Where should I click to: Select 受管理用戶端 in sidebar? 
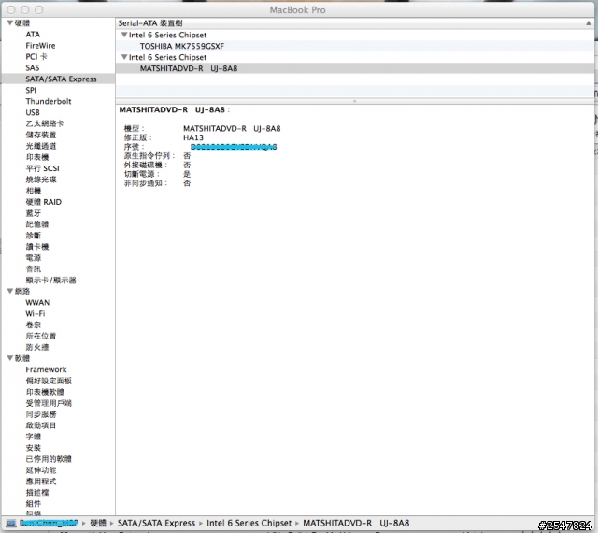(49, 403)
